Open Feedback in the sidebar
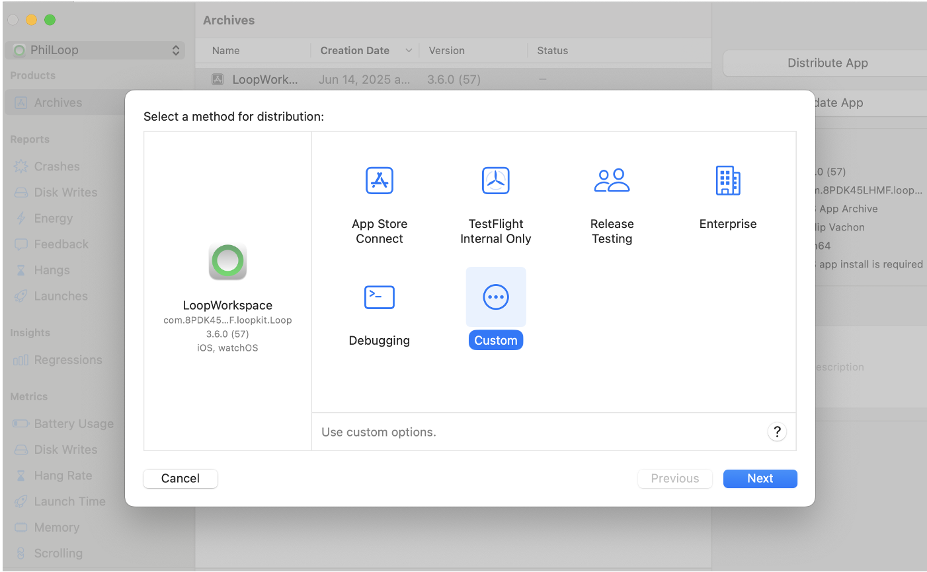This screenshot has height=572, width=927. click(61, 244)
